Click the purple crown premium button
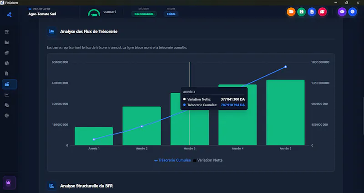Viewport: 364px width, 193px height. 9,183
